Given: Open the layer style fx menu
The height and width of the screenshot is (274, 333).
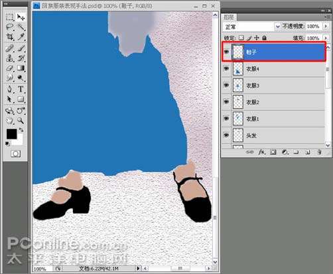Looking at the screenshot, I should point(262,152).
